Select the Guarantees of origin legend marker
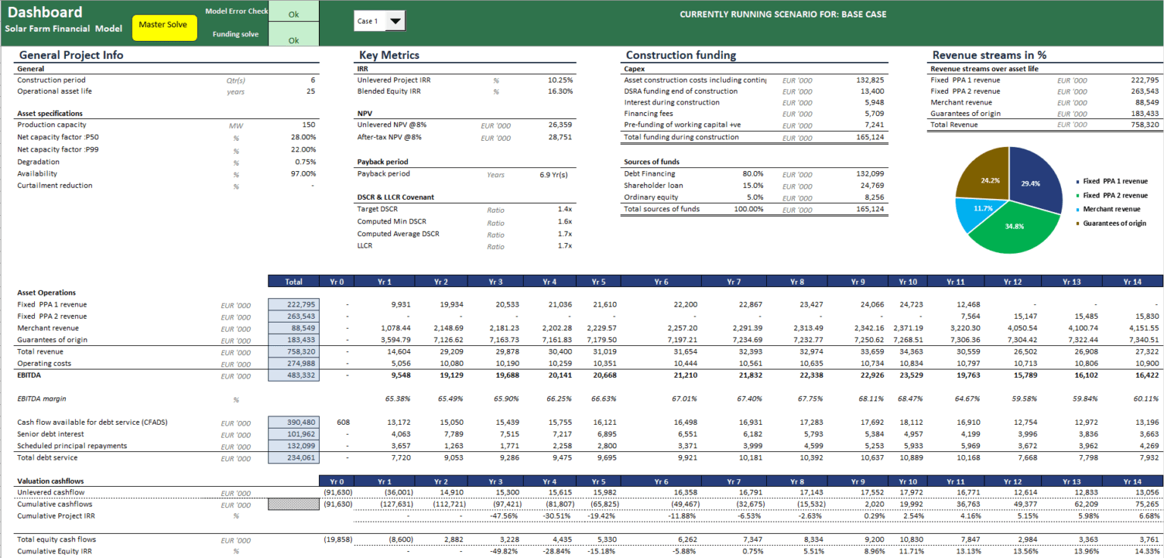1164x558 pixels. (x=1078, y=223)
